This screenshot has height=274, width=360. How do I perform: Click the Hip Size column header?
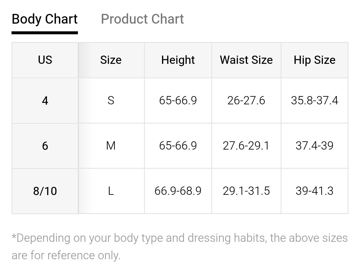(315, 60)
